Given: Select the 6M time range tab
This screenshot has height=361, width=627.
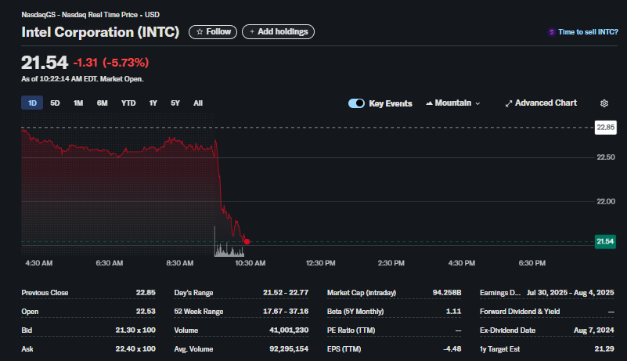Looking at the screenshot, I should [x=102, y=103].
